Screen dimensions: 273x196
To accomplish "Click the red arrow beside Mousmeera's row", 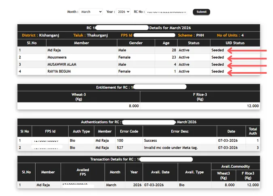I will pyautogui.click(x=247, y=58).
